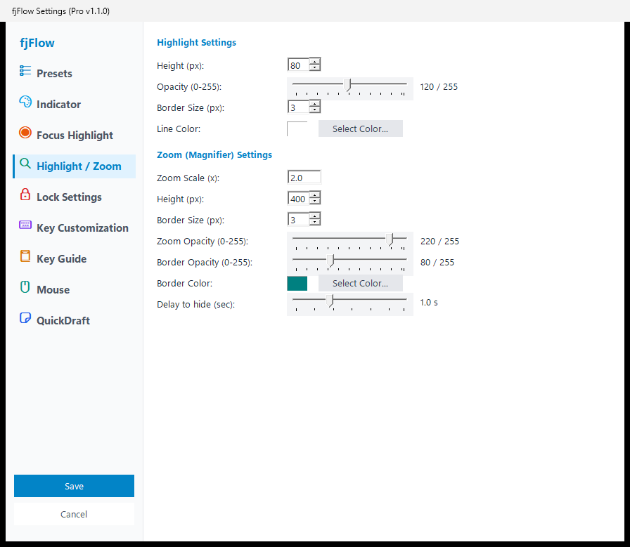The height and width of the screenshot is (547, 630).
Task: Click the Indicator palette icon
Action: click(x=25, y=102)
